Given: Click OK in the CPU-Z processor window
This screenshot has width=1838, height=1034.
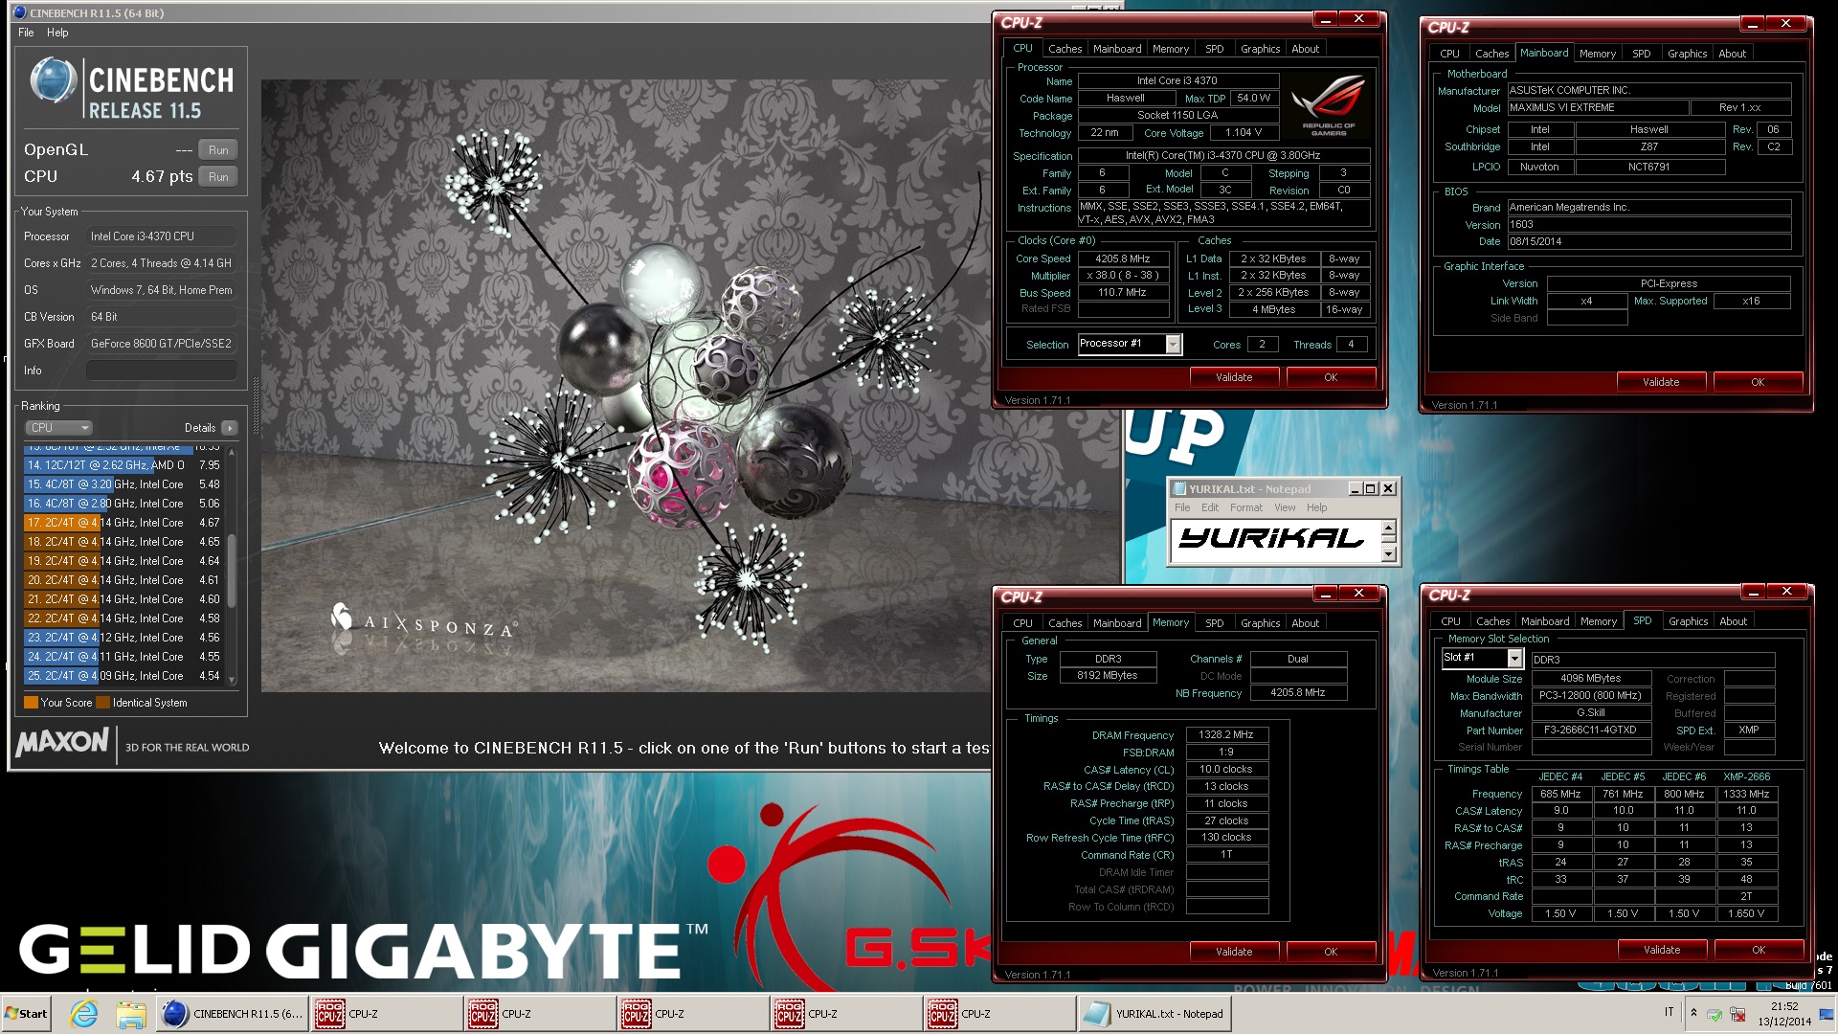Looking at the screenshot, I should [x=1331, y=377].
